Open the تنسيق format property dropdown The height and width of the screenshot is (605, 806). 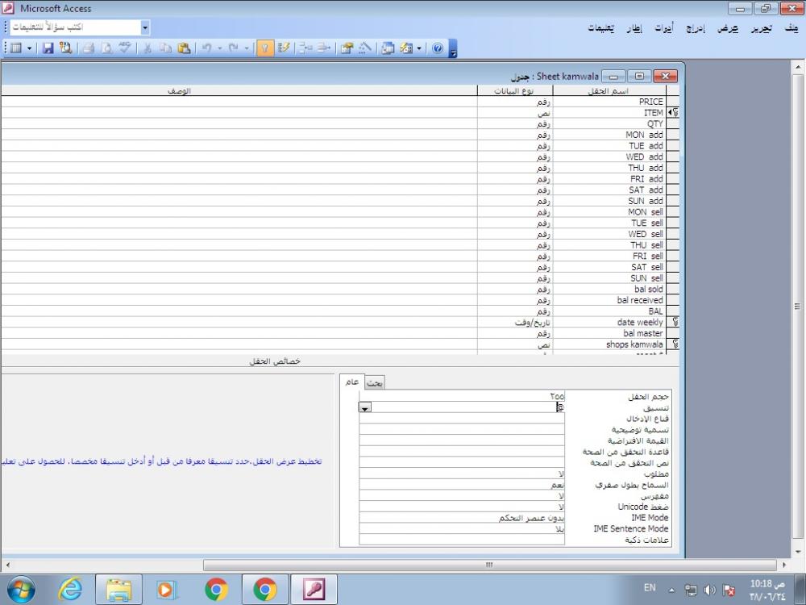[365, 407]
